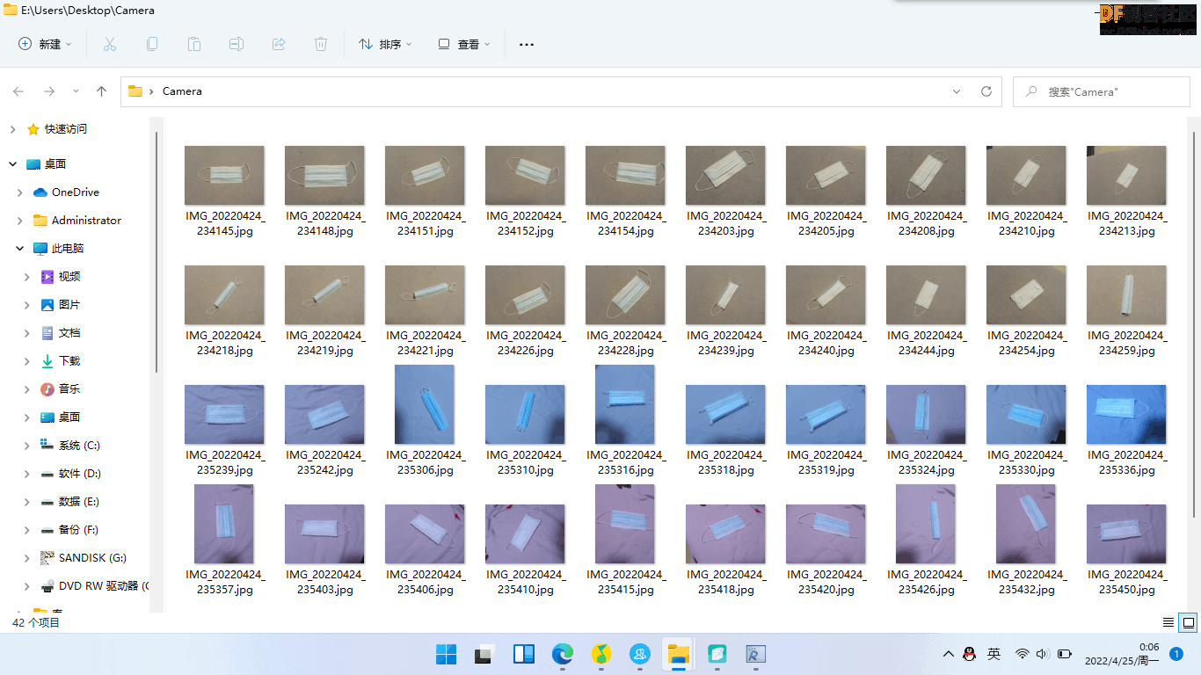Click File Explorer icon on taskbar
Screen dimensions: 1201x675
tap(678, 654)
